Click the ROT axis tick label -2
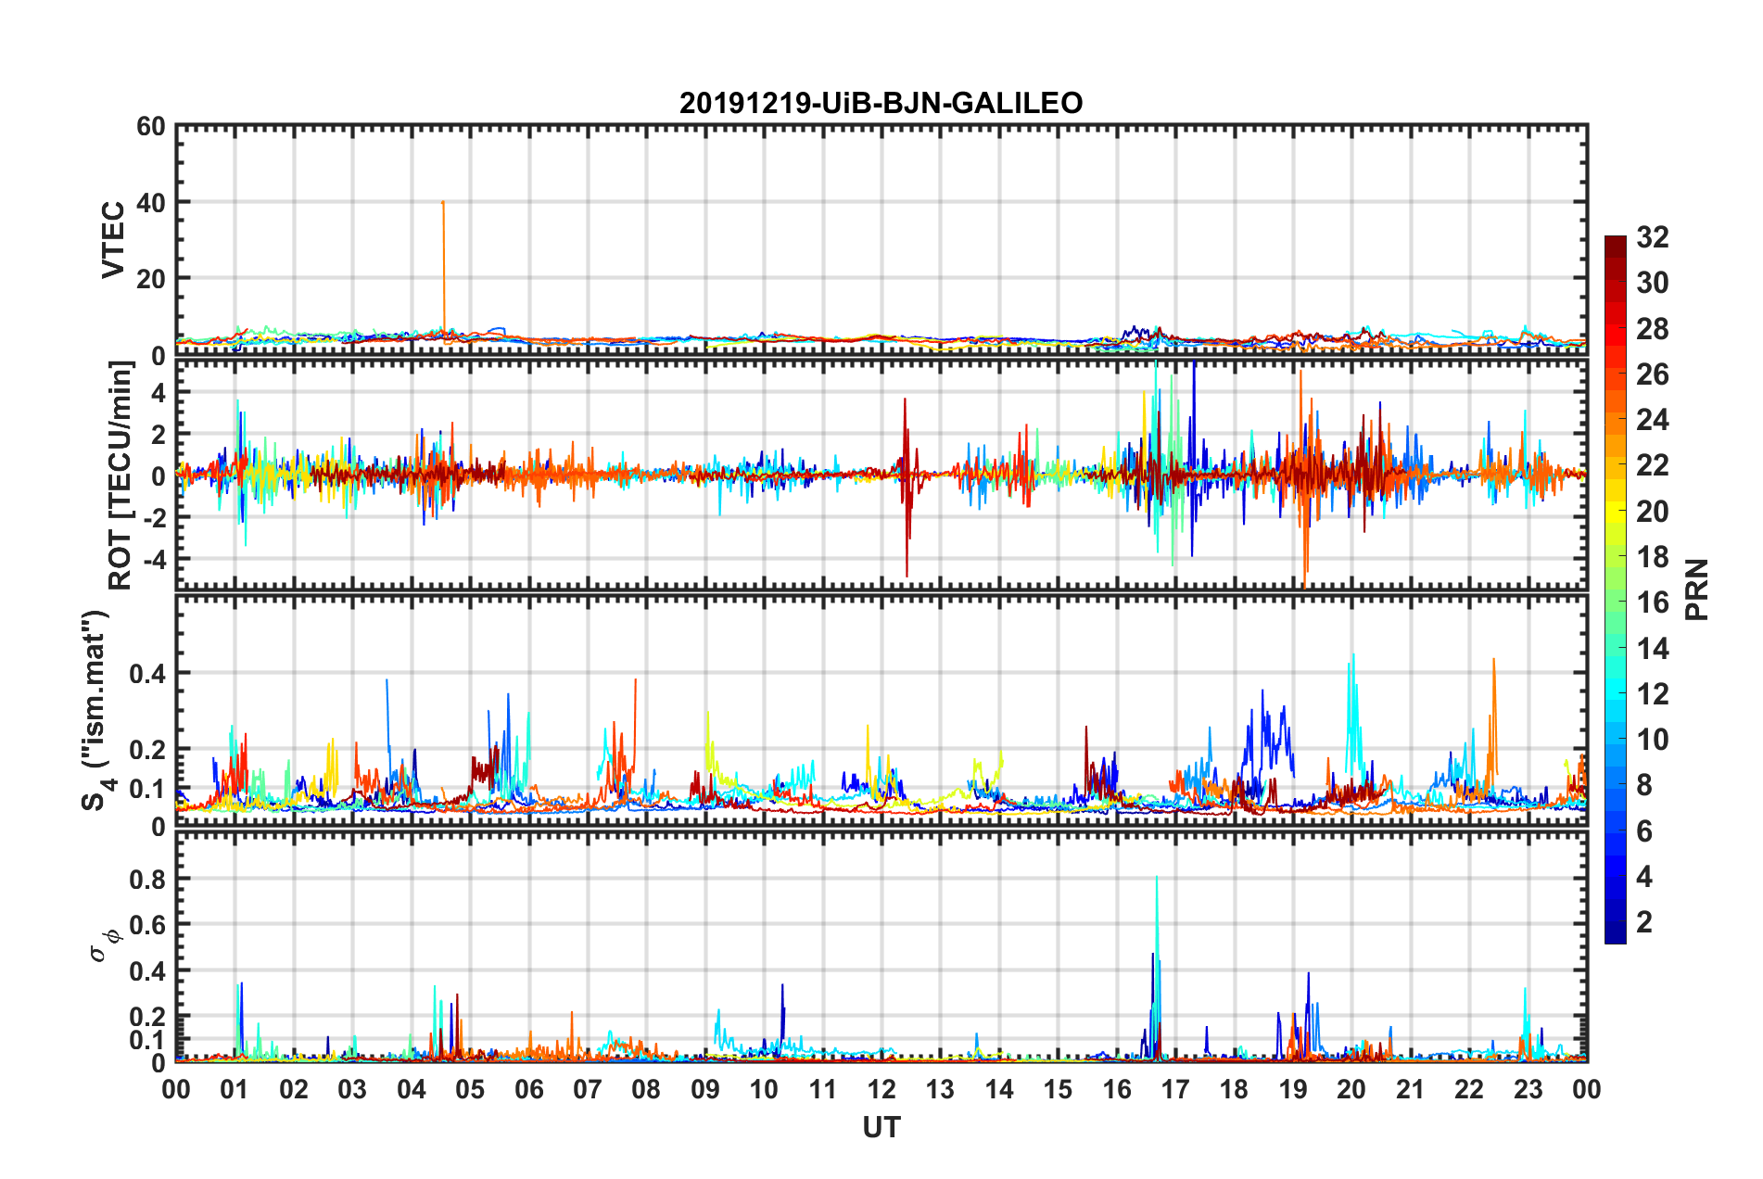The width and height of the screenshot is (1763, 1179). tap(156, 518)
